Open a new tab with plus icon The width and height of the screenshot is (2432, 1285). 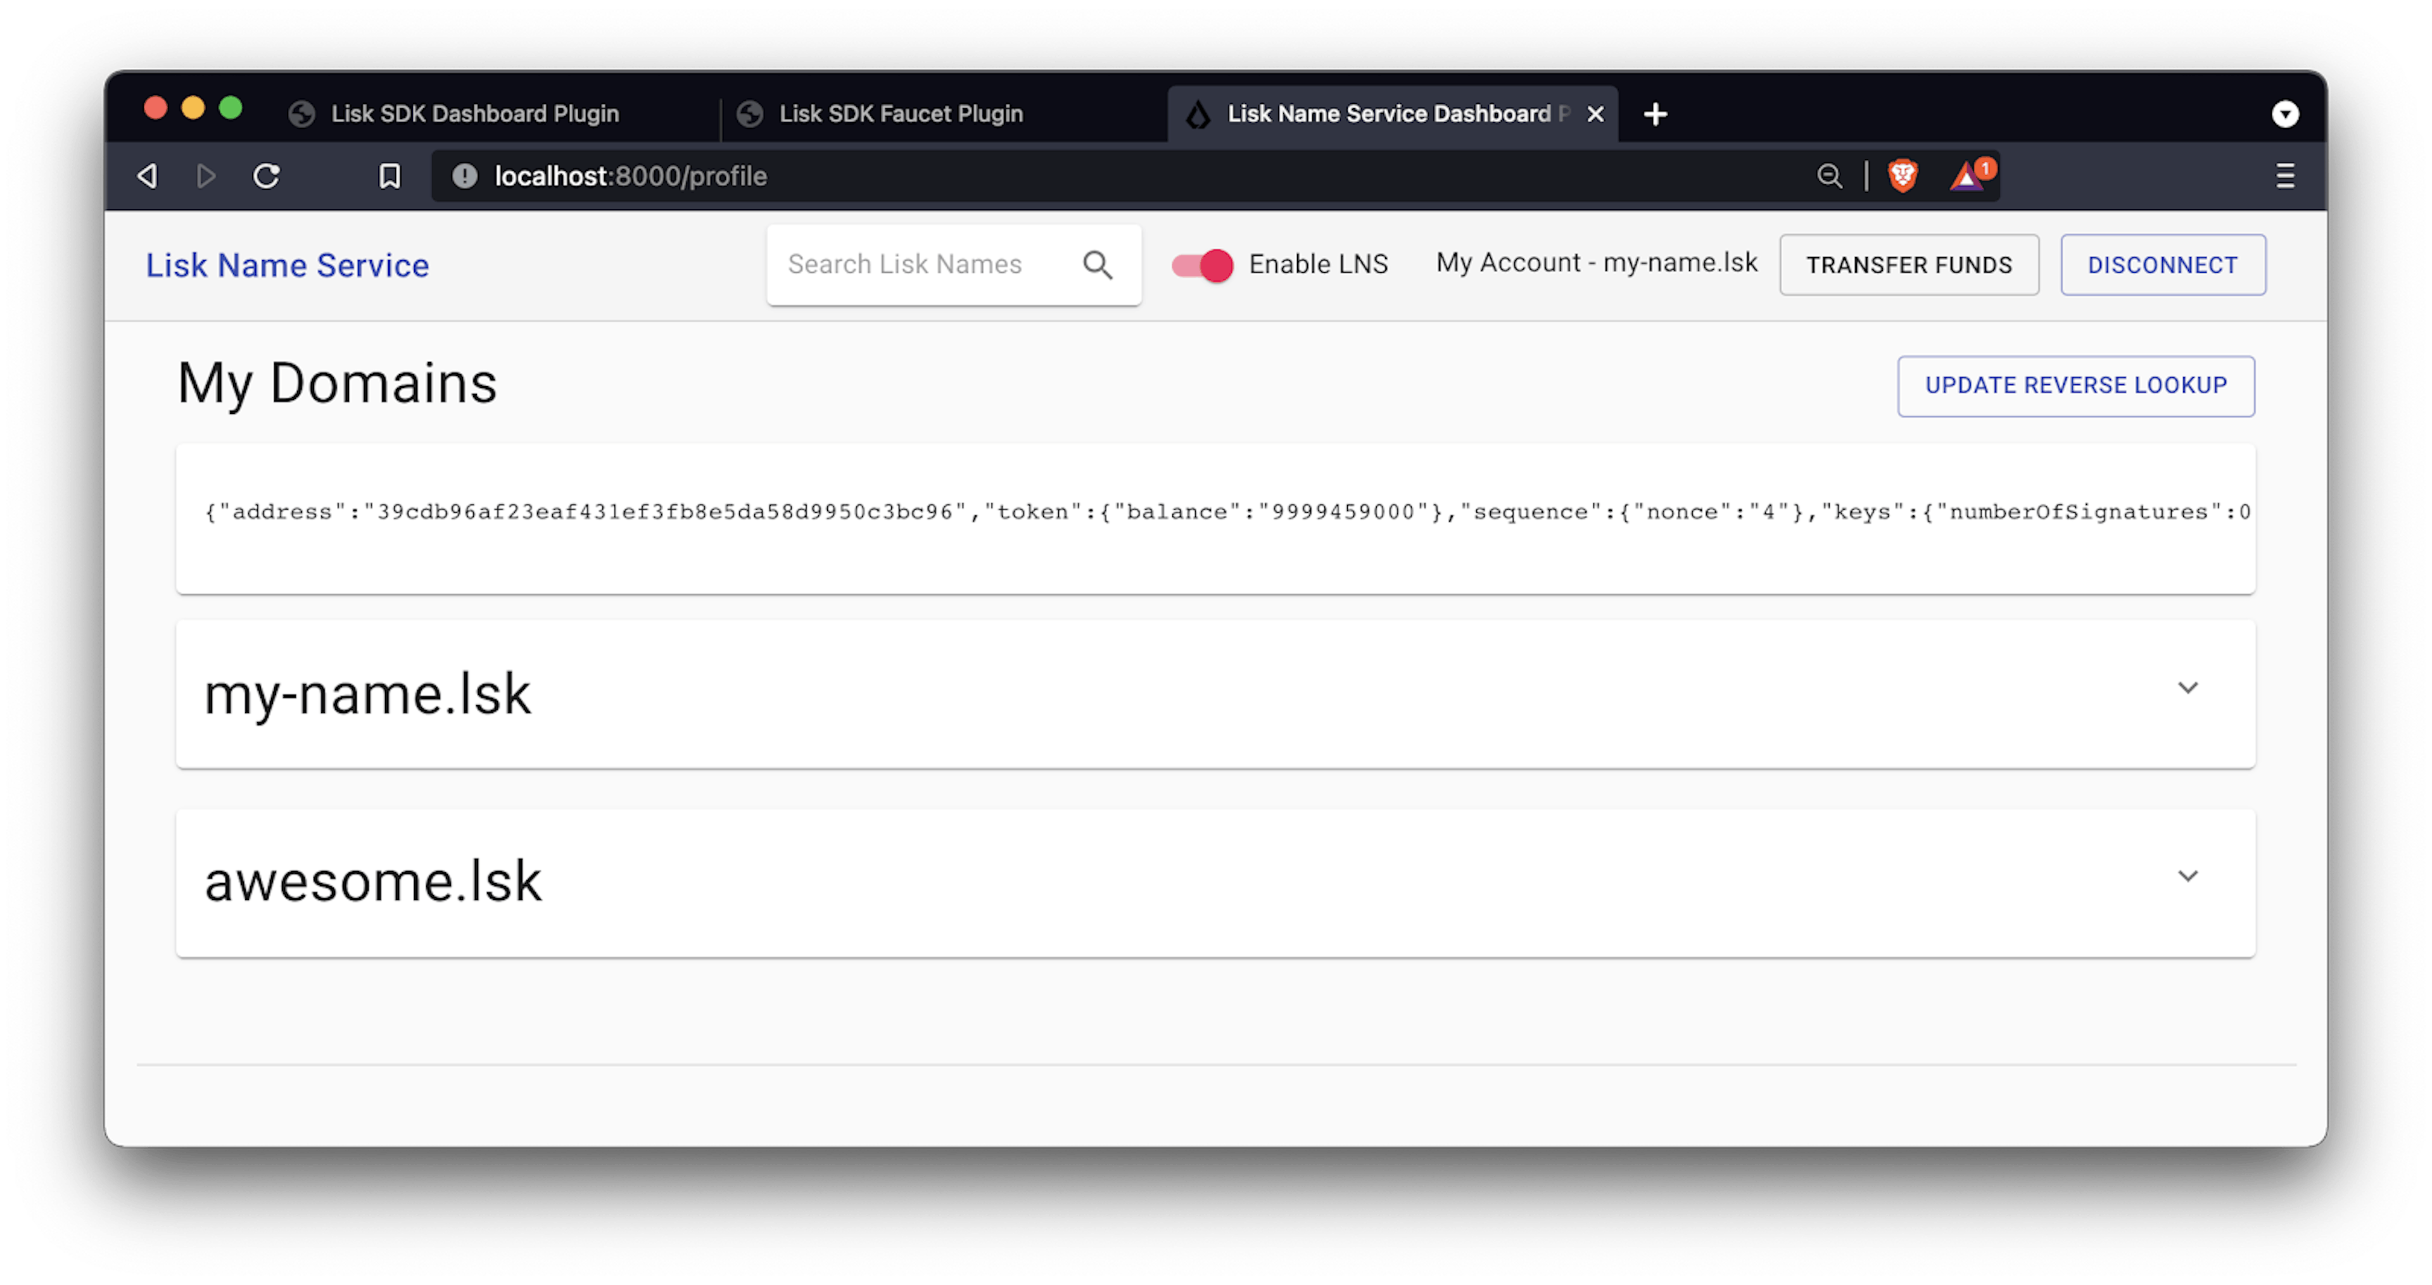point(1655,114)
